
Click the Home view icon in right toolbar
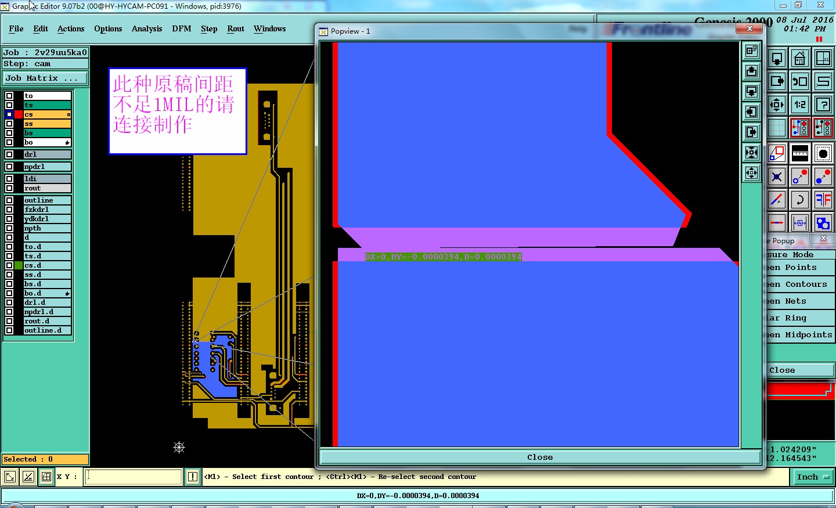pos(800,58)
